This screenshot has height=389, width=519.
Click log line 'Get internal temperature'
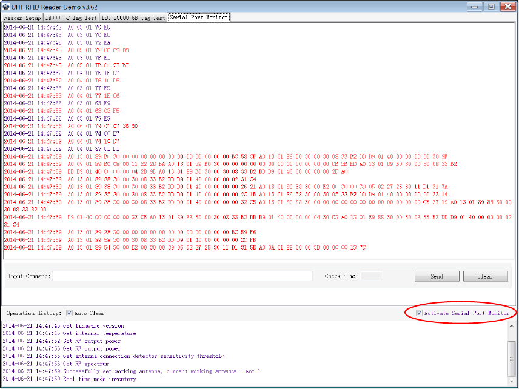click(70, 333)
